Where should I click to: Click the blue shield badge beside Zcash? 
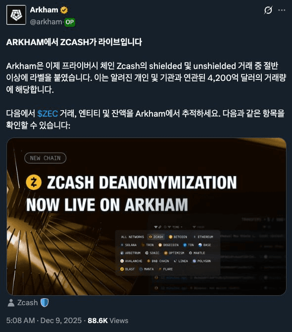(x=45, y=303)
